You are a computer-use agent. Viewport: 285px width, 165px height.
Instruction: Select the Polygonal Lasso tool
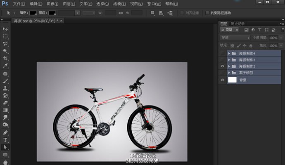coord(5,44)
